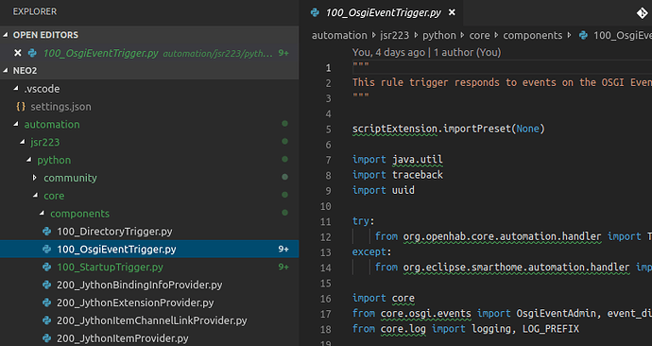Viewport: 652px width, 346px height.
Task: Click 'org.openhab.core.automation.handler' on line 12
Action: (502, 236)
